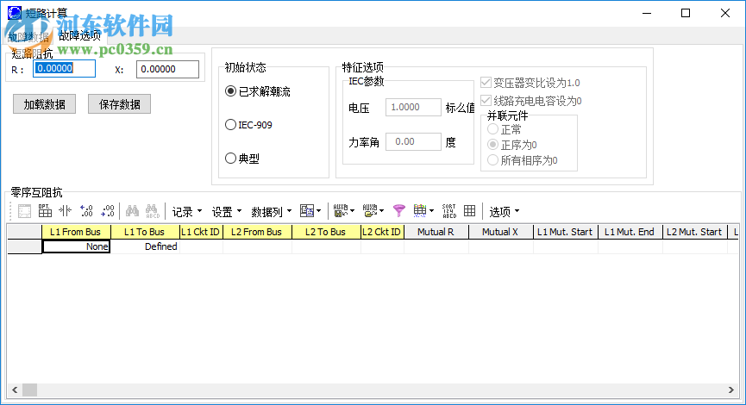Click the 电压 value field 1.0000
This screenshot has width=746, height=405.
click(x=413, y=107)
